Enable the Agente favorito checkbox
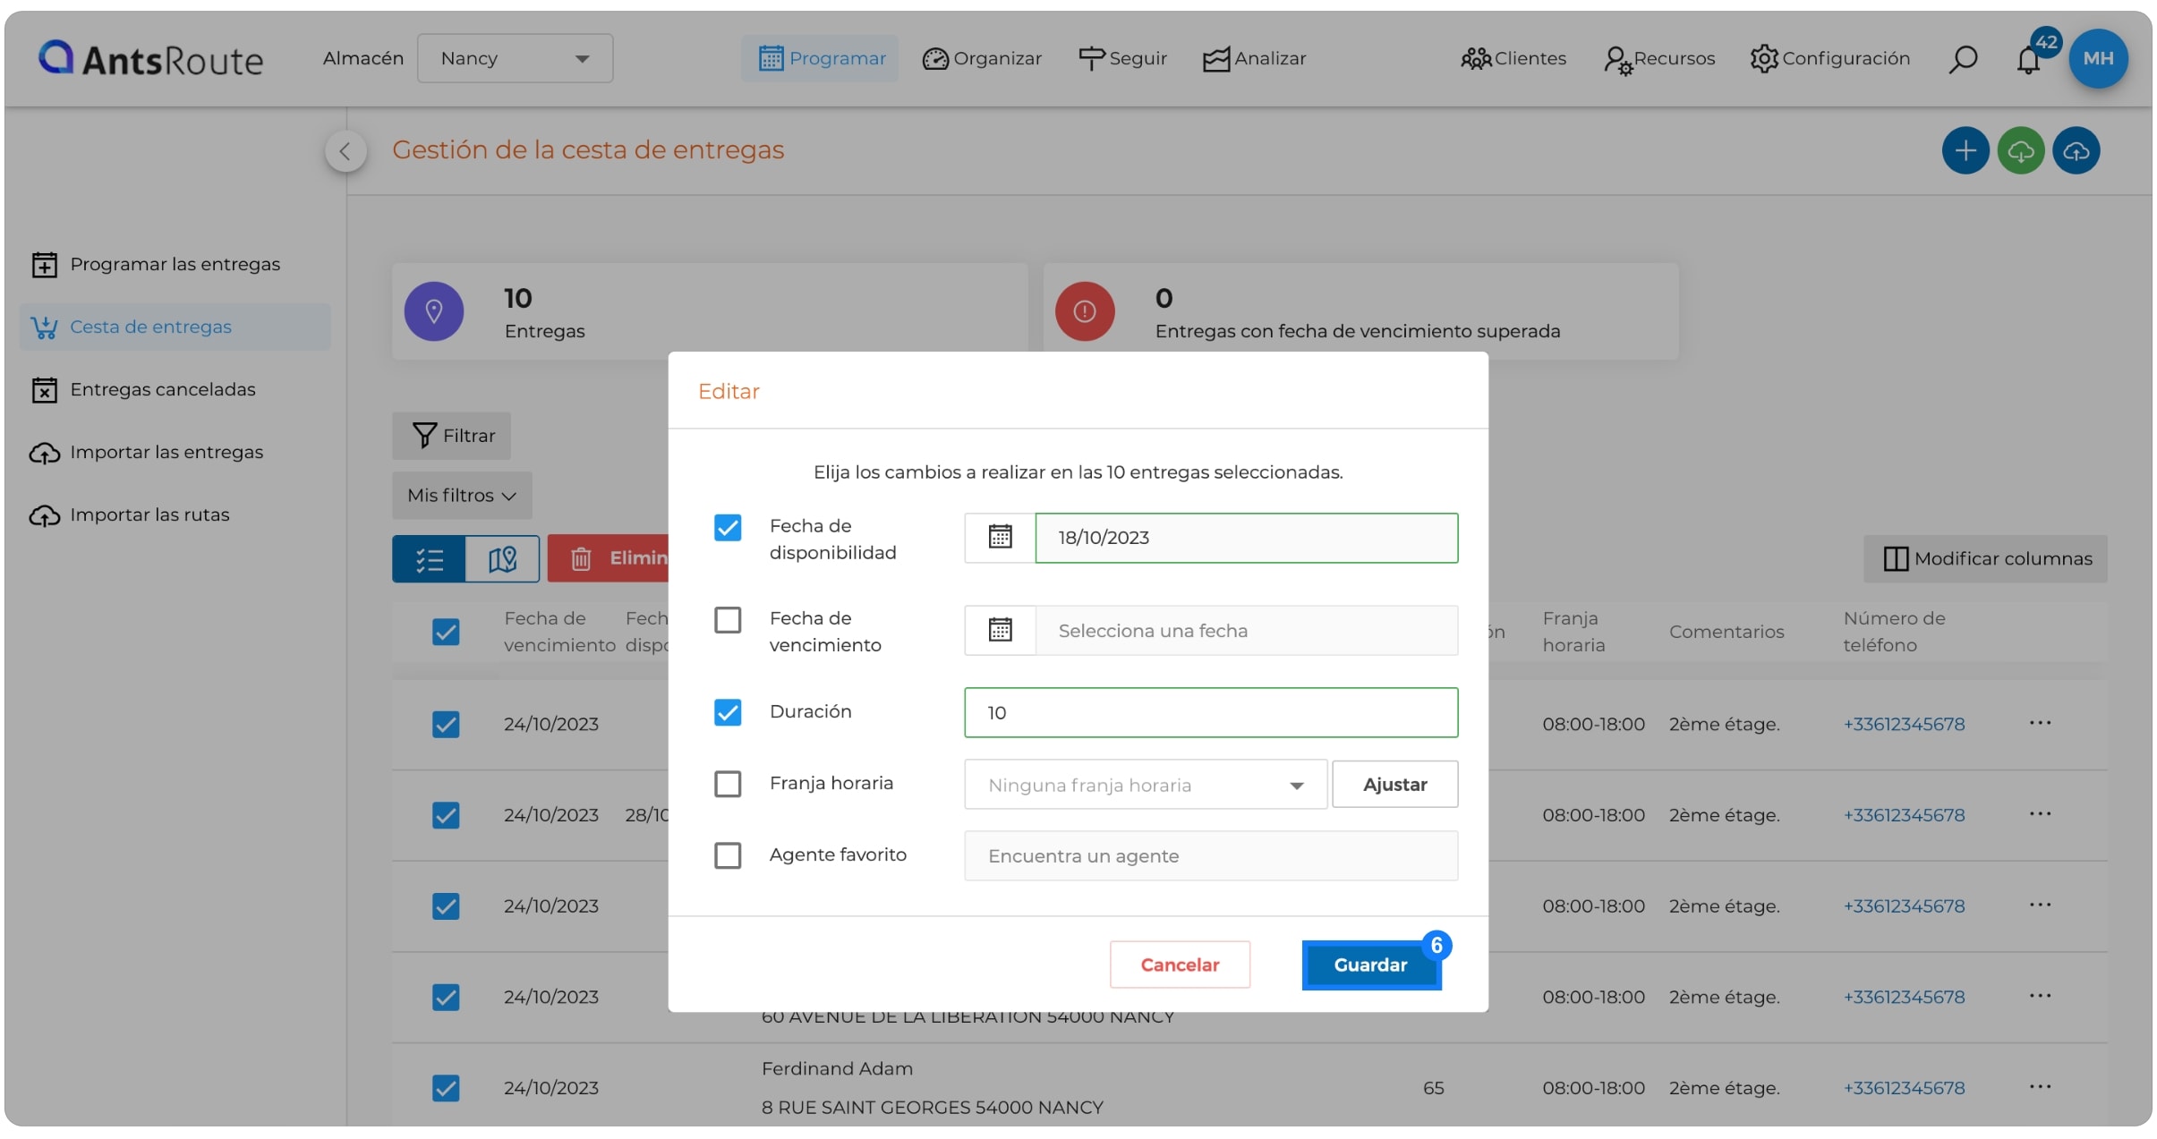This screenshot has height=1139, width=2157. pyautogui.click(x=728, y=855)
